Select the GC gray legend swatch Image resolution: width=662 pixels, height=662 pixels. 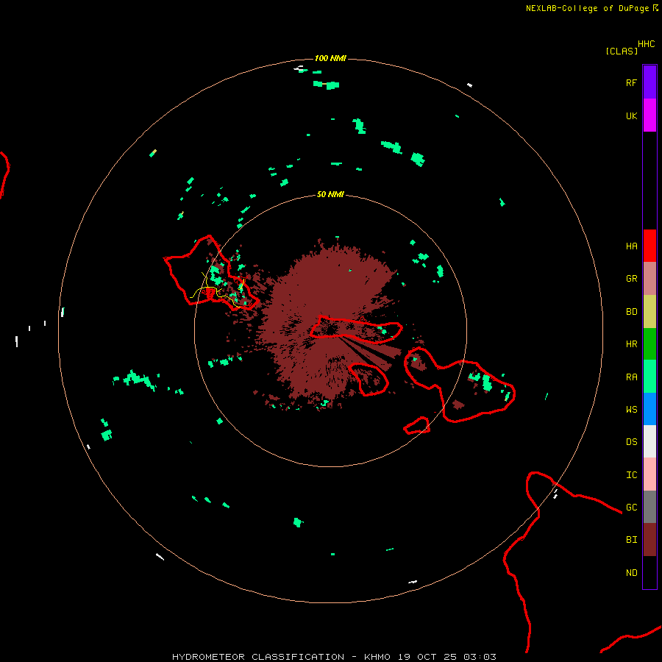(649, 507)
